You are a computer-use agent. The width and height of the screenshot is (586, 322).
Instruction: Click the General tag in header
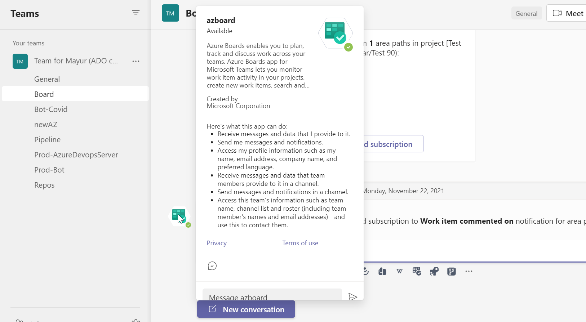pos(526,13)
